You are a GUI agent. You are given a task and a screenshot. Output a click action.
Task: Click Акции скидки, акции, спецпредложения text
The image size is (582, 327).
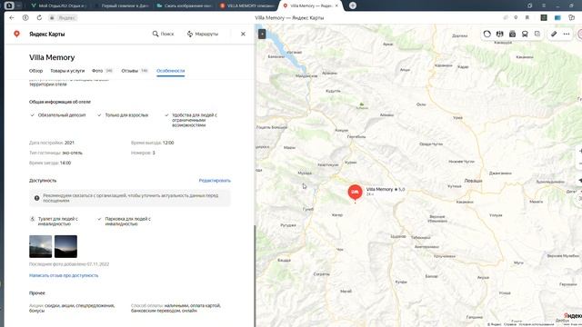(72, 308)
